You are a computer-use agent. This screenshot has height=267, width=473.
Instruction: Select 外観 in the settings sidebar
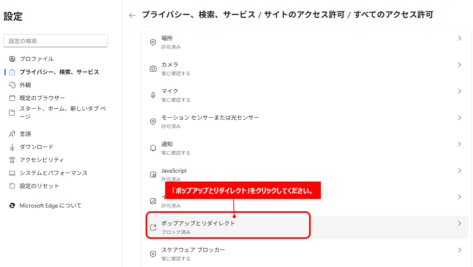(x=25, y=85)
